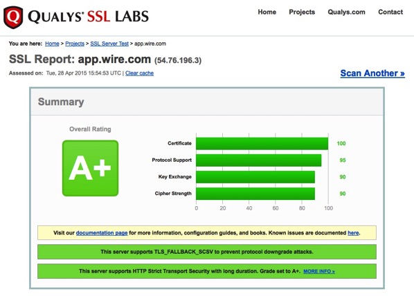414x296 pixels.
Task: Click the known issues 'here' link
Action: [353, 233]
